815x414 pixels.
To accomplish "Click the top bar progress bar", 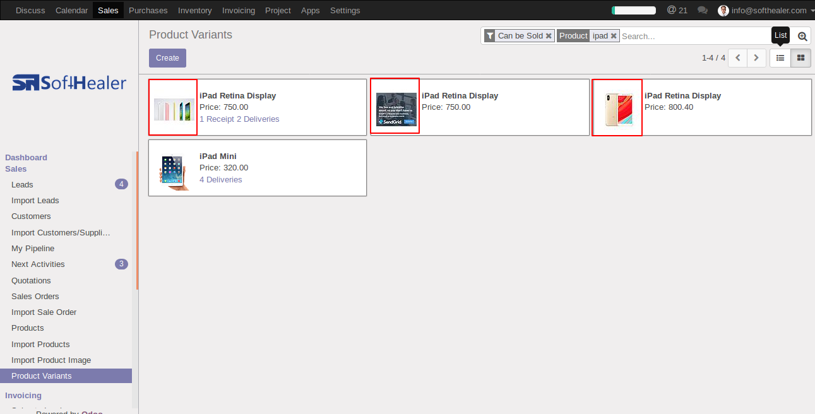I will (x=634, y=10).
